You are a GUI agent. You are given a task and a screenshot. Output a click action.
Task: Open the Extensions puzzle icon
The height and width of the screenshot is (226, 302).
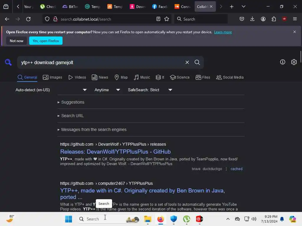pyautogui.click(x=274, y=19)
